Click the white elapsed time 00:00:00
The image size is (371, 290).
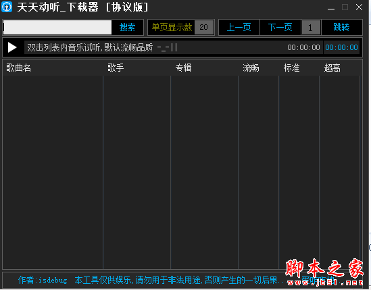tap(303, 47)
